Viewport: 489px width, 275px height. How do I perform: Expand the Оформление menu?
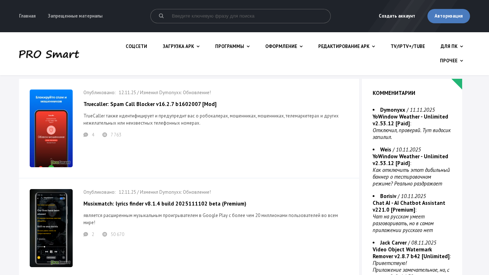pyautogui.click(x=284, y=47)
